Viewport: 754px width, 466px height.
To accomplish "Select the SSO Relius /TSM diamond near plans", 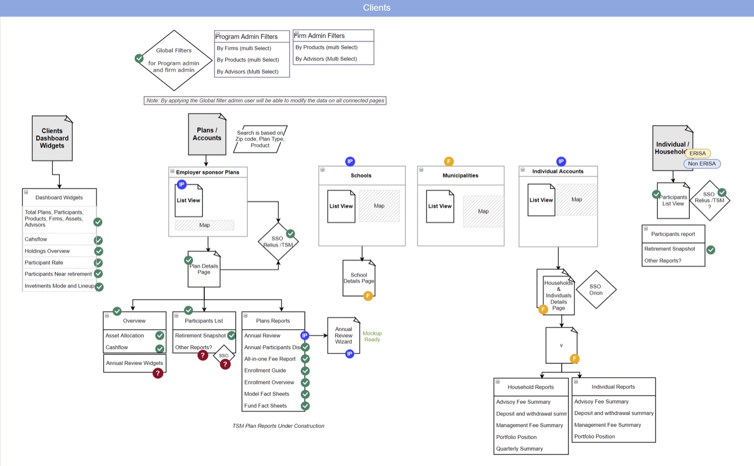I will click(278, 241).
